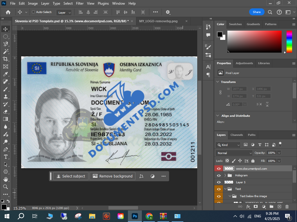The height and width of the screenshot is (222, 297).
Task: Toggle lock all layer icon
Action: [x=253, y=161]
